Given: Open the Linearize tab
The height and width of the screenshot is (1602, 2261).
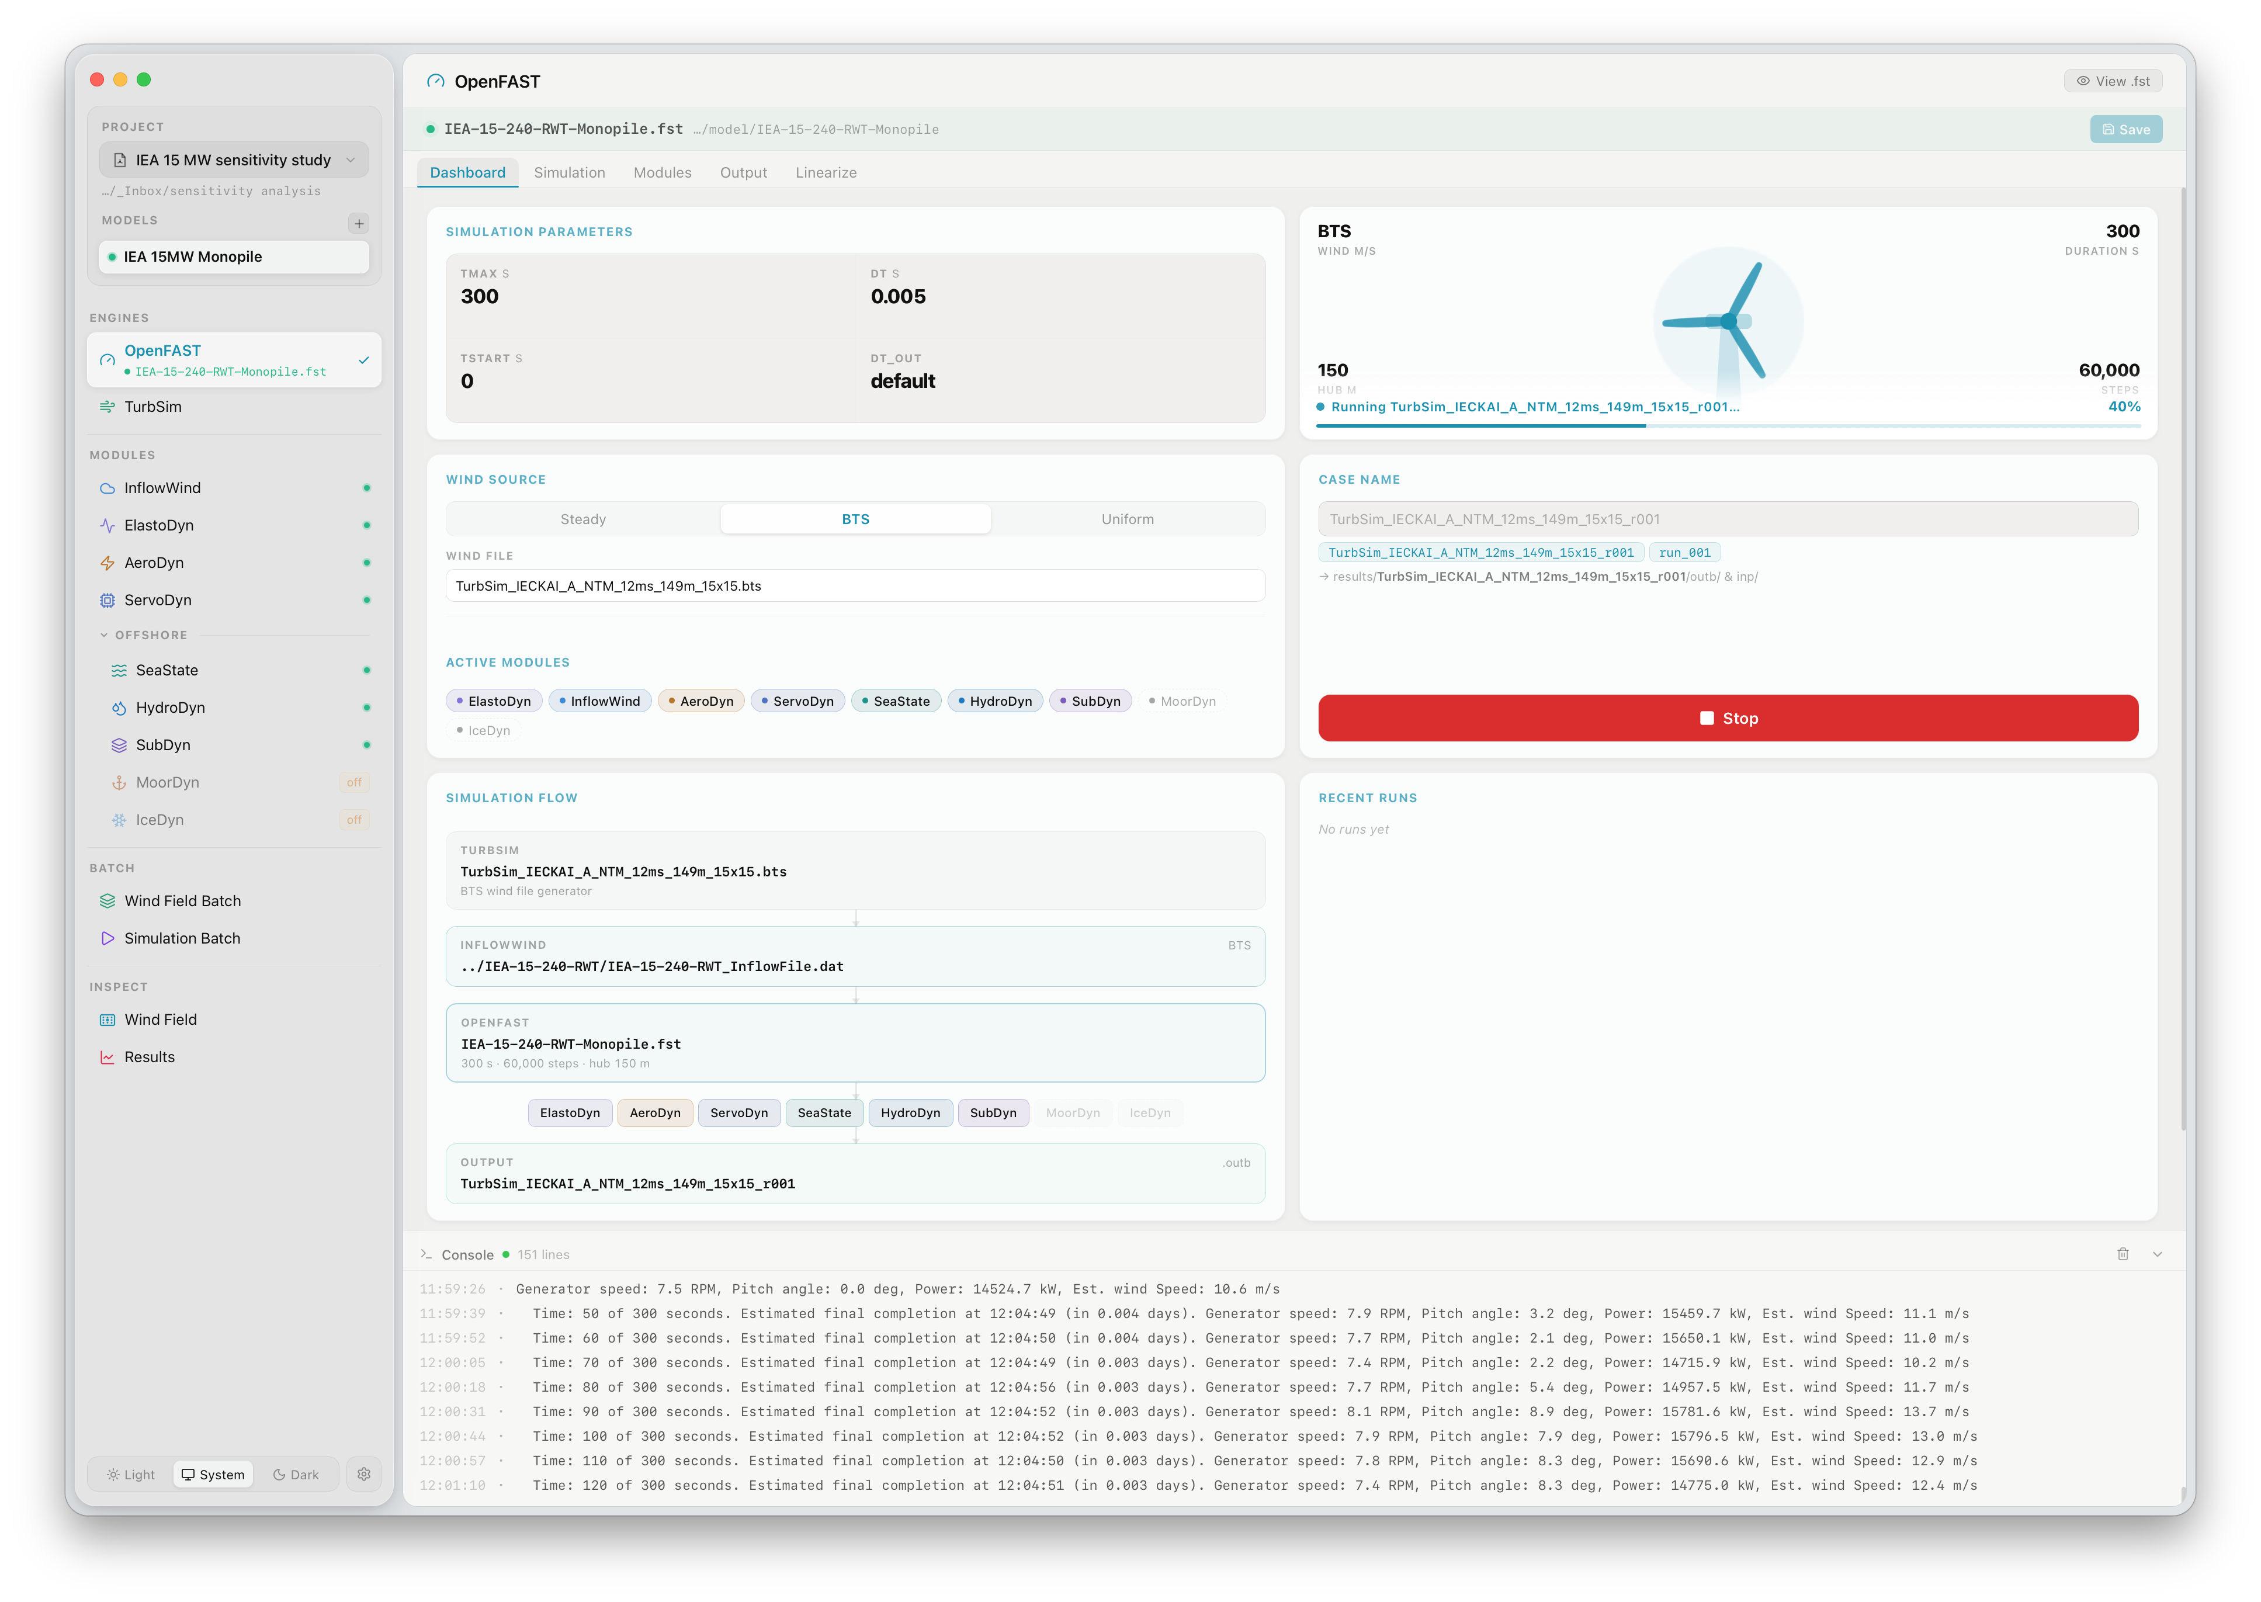Looking at the screenshot, I should tap(826, 172).
